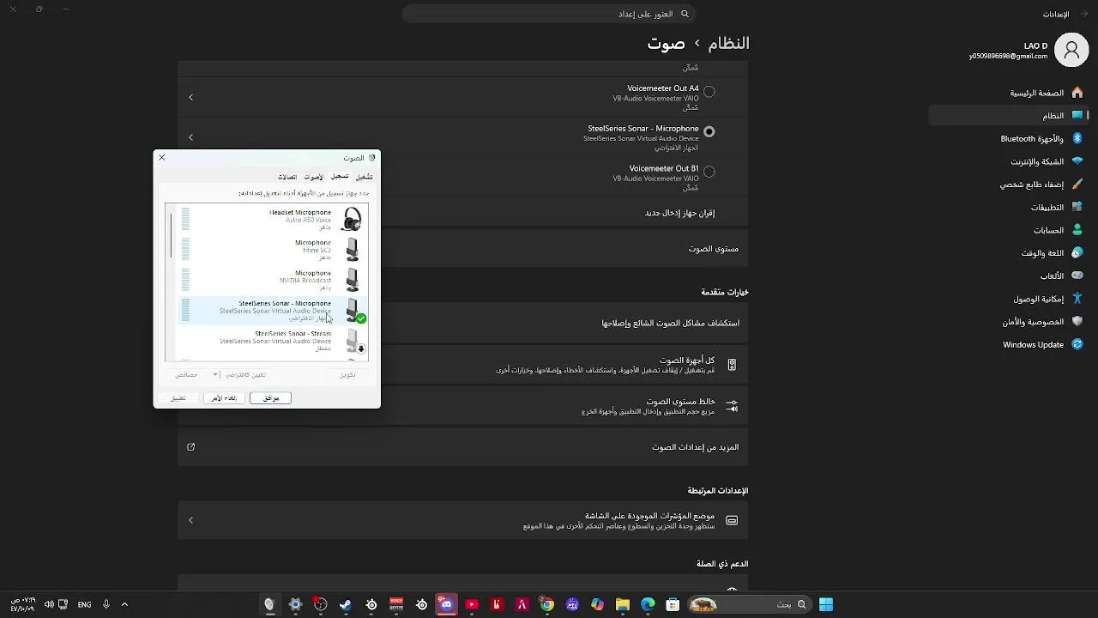The image size is (1098, 618).
Task: Switch to the Sounds tab in Sound dialog
Action: pos(314,177)
